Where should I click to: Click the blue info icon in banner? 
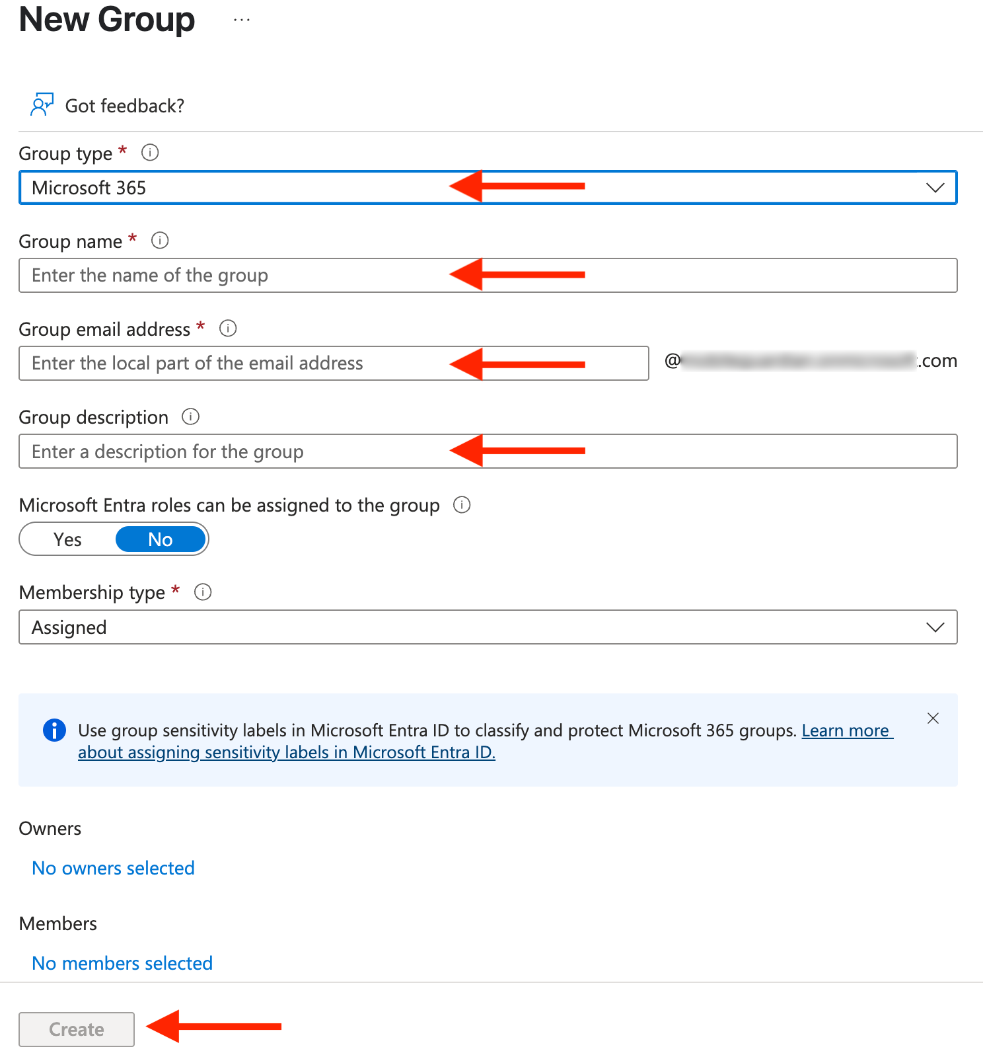pyautogui.click(x=54, y=730)
